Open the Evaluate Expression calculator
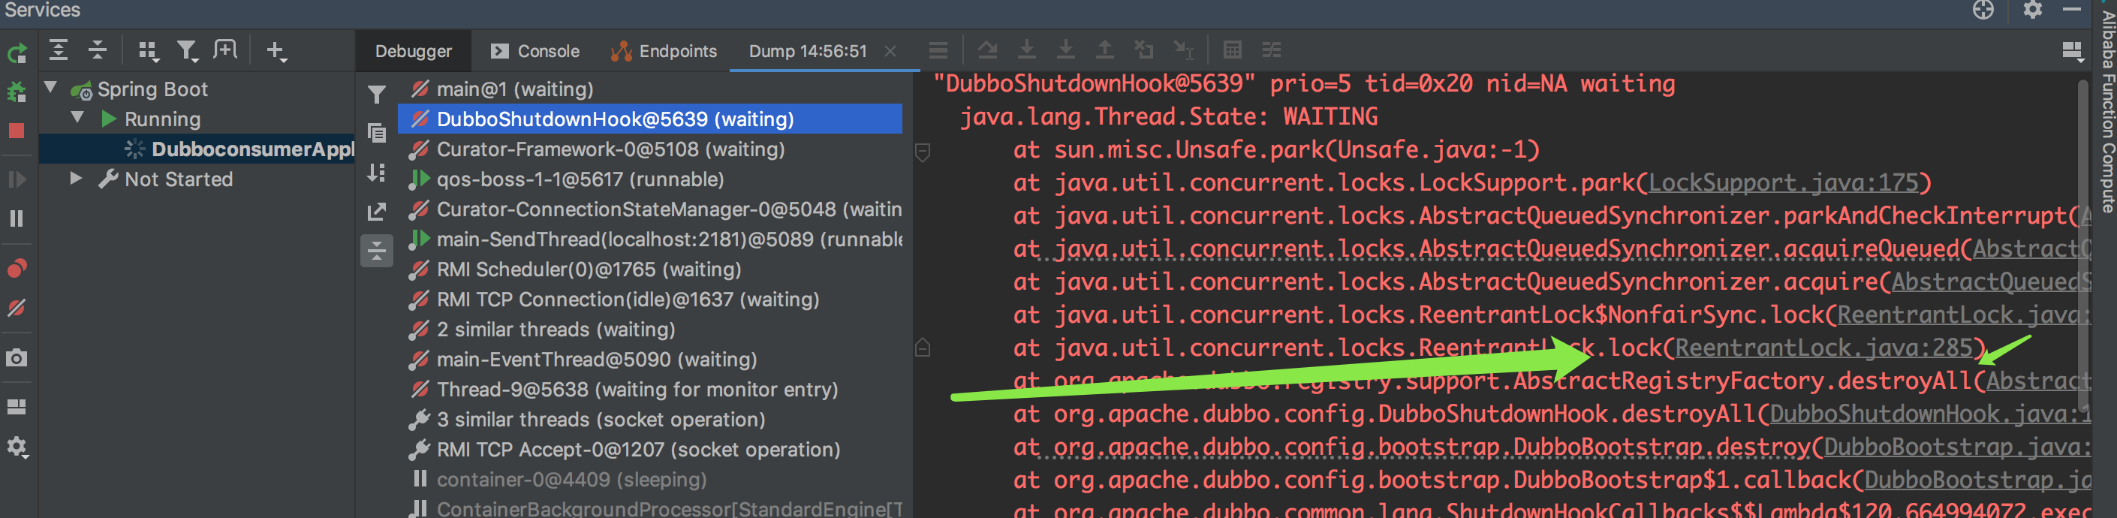Image resolution: width=2117 pixels, height=518 pixels. point(1233,50)
